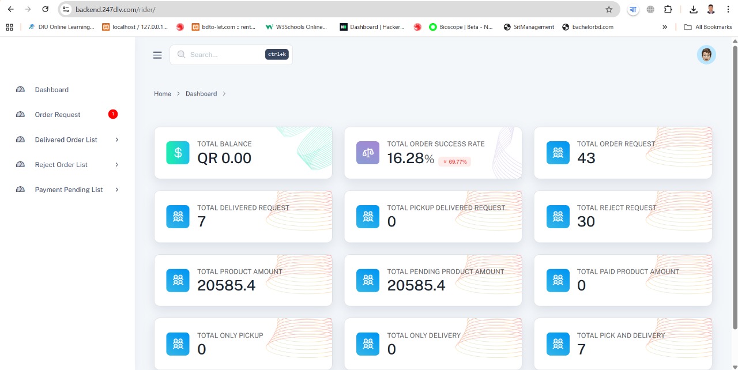Click the search magnifier icon
This screenshot has height=370, width=738.
click(181, 54)
